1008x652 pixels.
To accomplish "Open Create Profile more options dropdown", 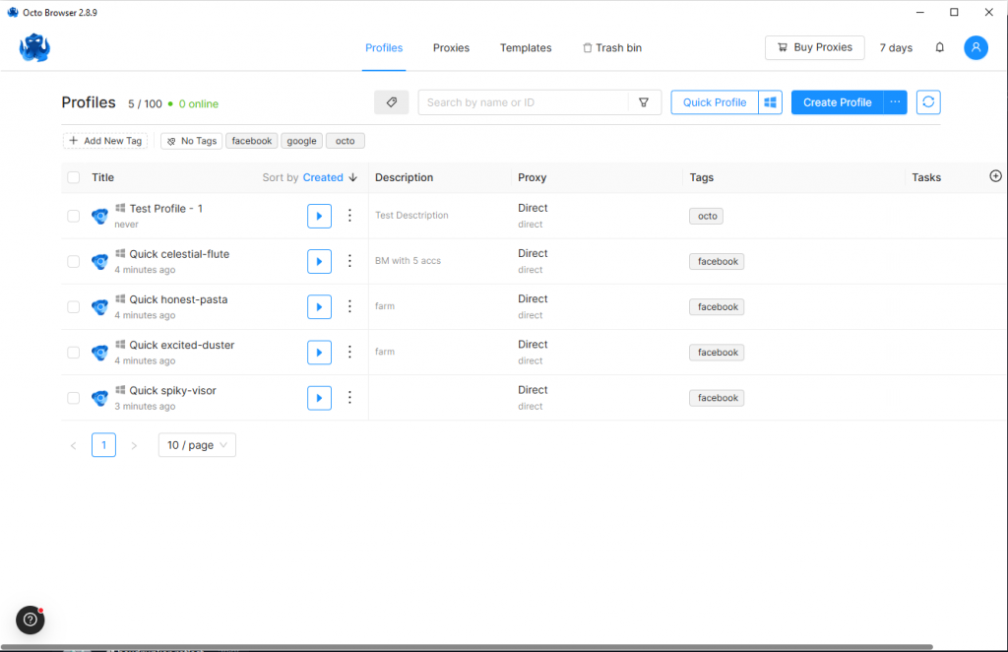I will click(x=895, y=102).
